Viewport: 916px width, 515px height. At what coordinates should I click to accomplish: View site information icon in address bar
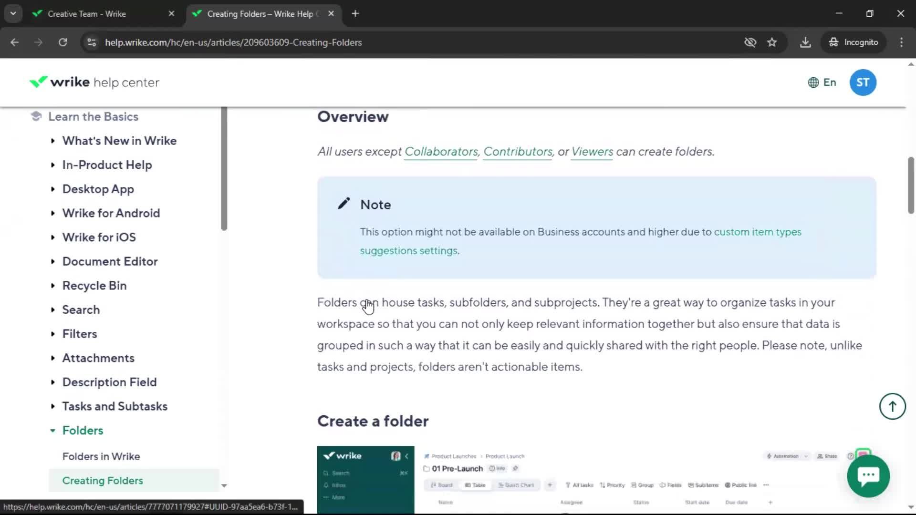tap(92, 42)
